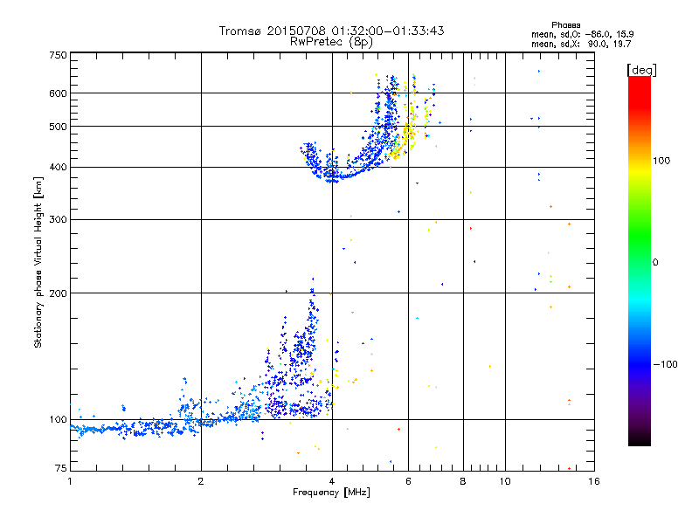This screenshot has width=699, height=524.
Task: Click the 'Phases' heading text
Action: 565,25
